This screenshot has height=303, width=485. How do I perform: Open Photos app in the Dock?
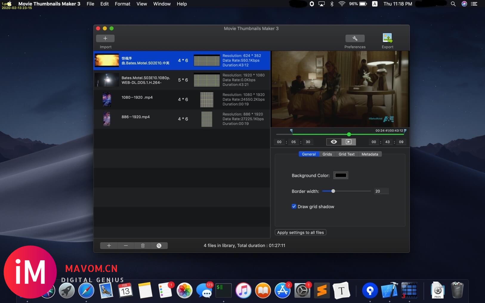185,290
